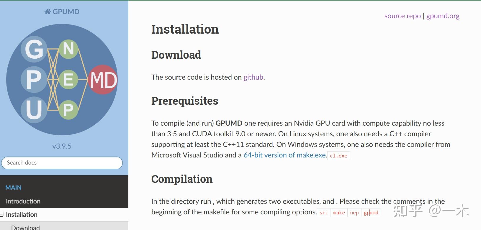The width and height of the screenshot is (481, 230).
Task: Follow the 64-bit version of make.exe link
Action: point(284,155)
